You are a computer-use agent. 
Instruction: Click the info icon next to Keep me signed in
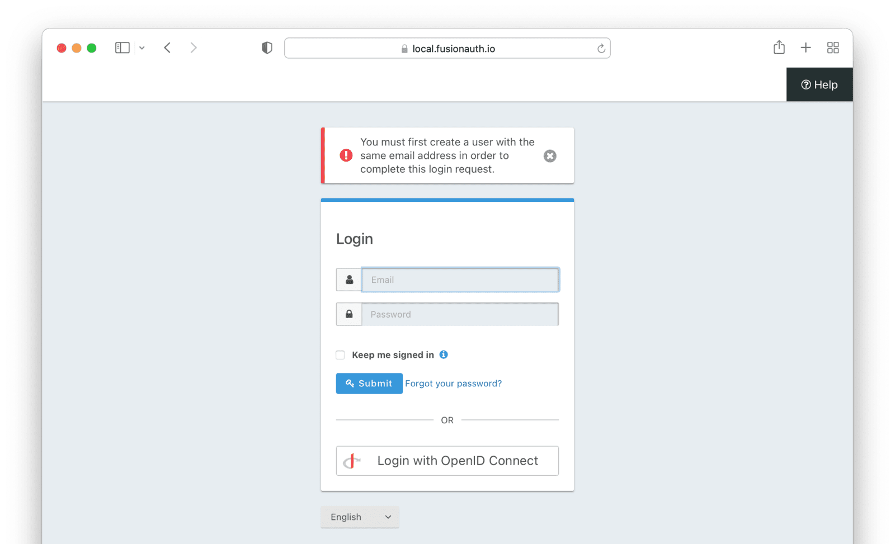tap(444, 354)
